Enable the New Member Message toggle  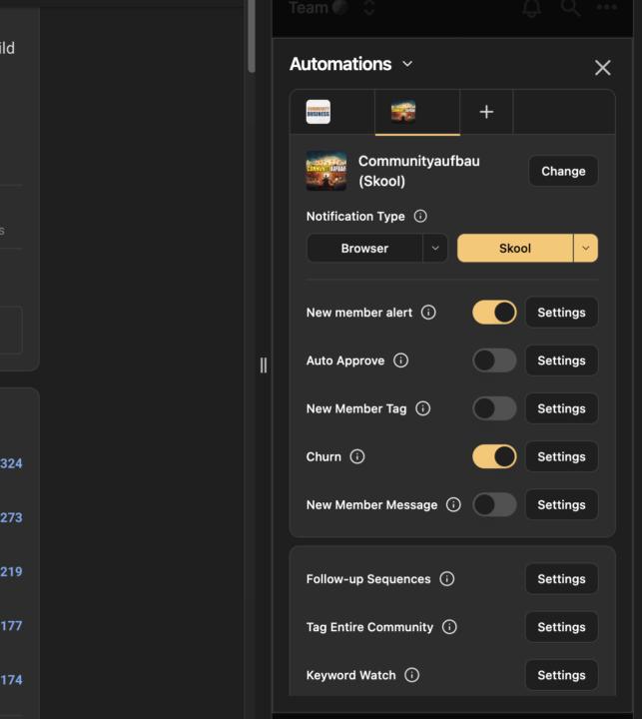click(x=494, y=505)
